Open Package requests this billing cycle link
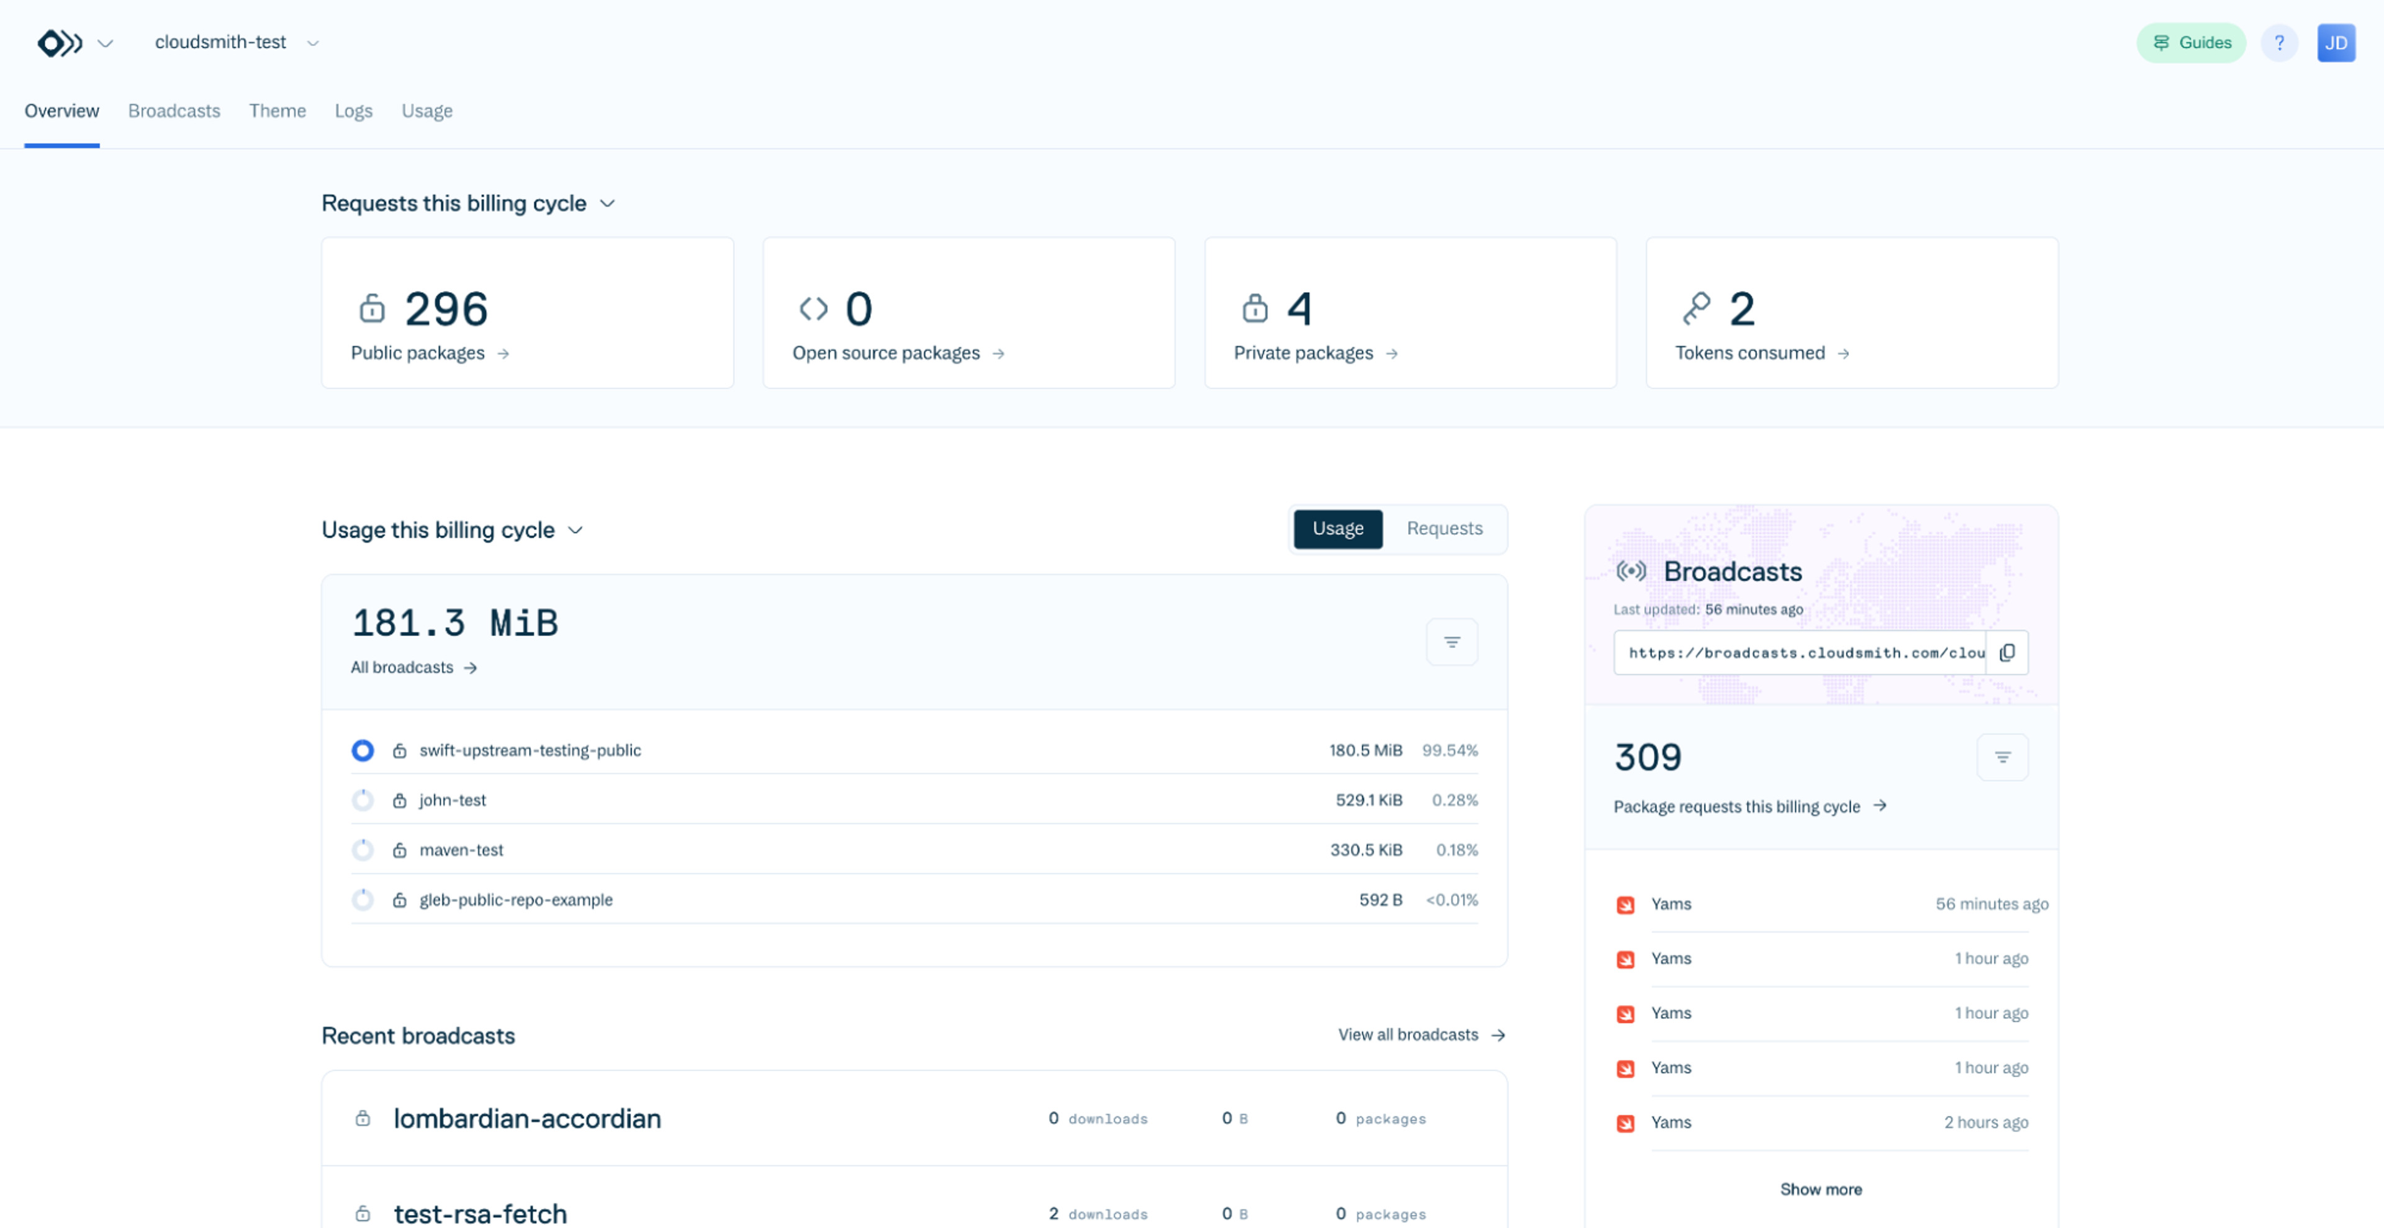Viewport: 2384px width, 1228px height. (1750, 806)
